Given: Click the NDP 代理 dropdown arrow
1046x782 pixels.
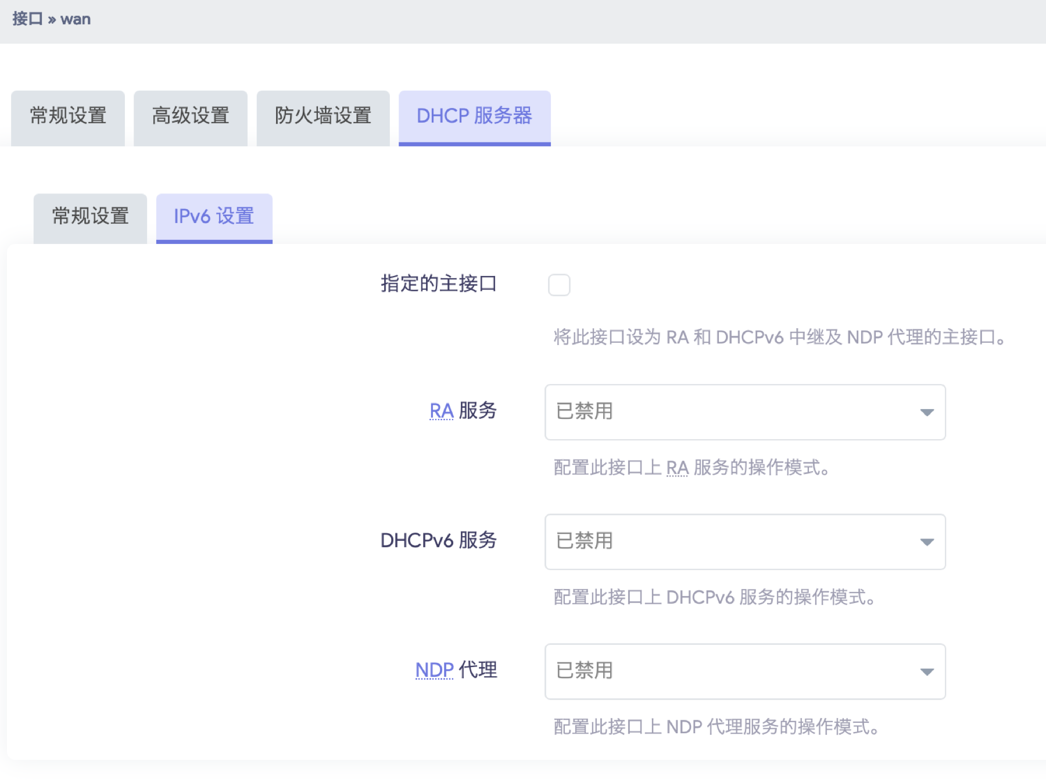Looking at the screenshot, I should 927,672.
